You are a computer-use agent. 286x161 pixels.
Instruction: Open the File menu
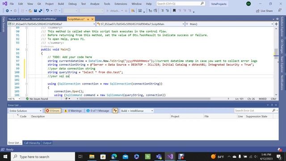[12, 4]
